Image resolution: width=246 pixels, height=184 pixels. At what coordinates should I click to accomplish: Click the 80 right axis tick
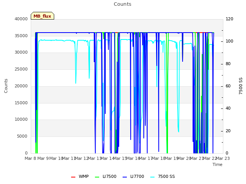click(x=228, y=64)
